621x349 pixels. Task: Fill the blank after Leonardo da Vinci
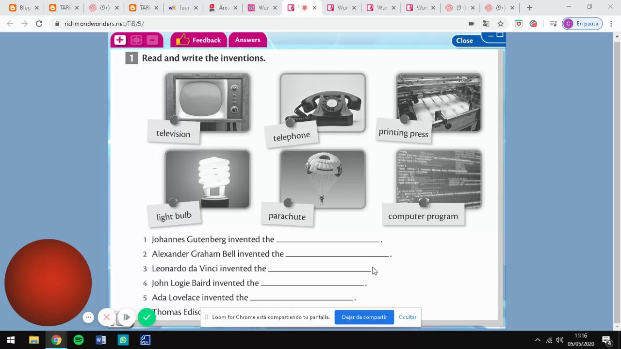320,268
